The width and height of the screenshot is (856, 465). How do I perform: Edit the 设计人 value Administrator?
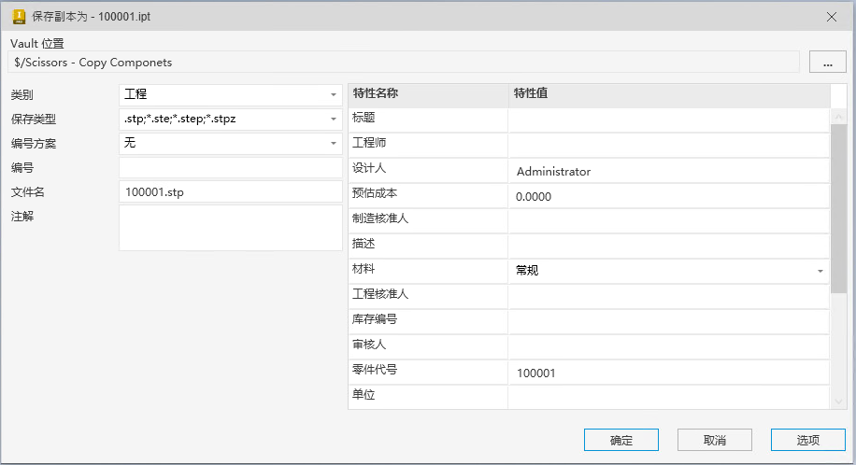(668, 172)
